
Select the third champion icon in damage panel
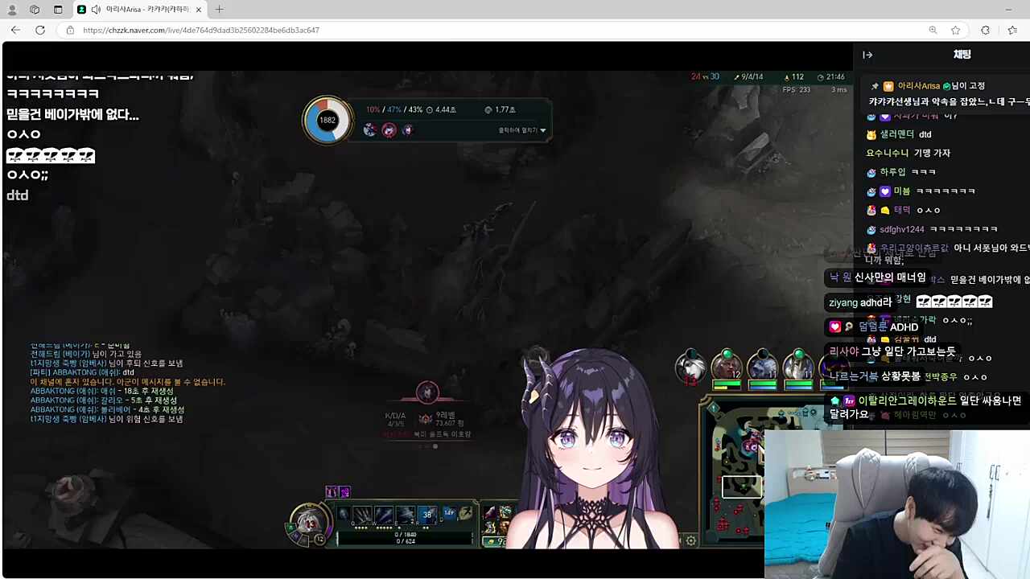click(x=407, y=129)
